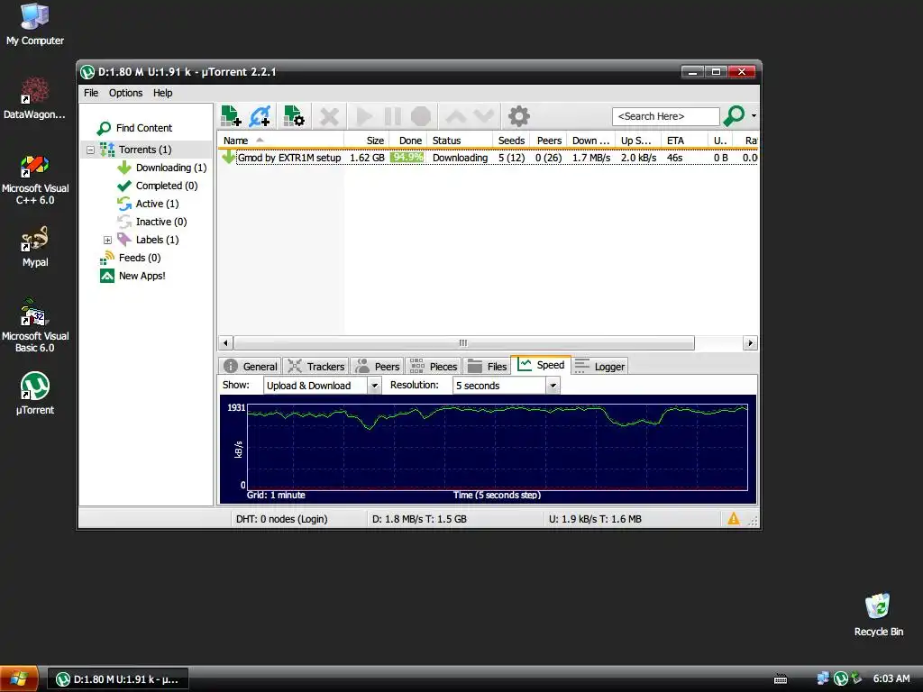The image size is (923, 692).
Task: Sort by the Peers column header
Action: [549, 141]
